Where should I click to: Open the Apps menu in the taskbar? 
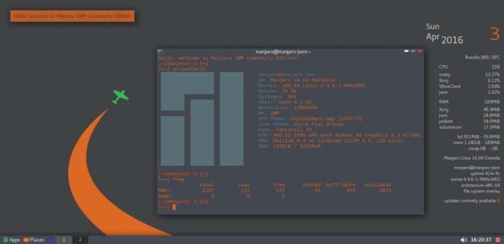point(12,240)
